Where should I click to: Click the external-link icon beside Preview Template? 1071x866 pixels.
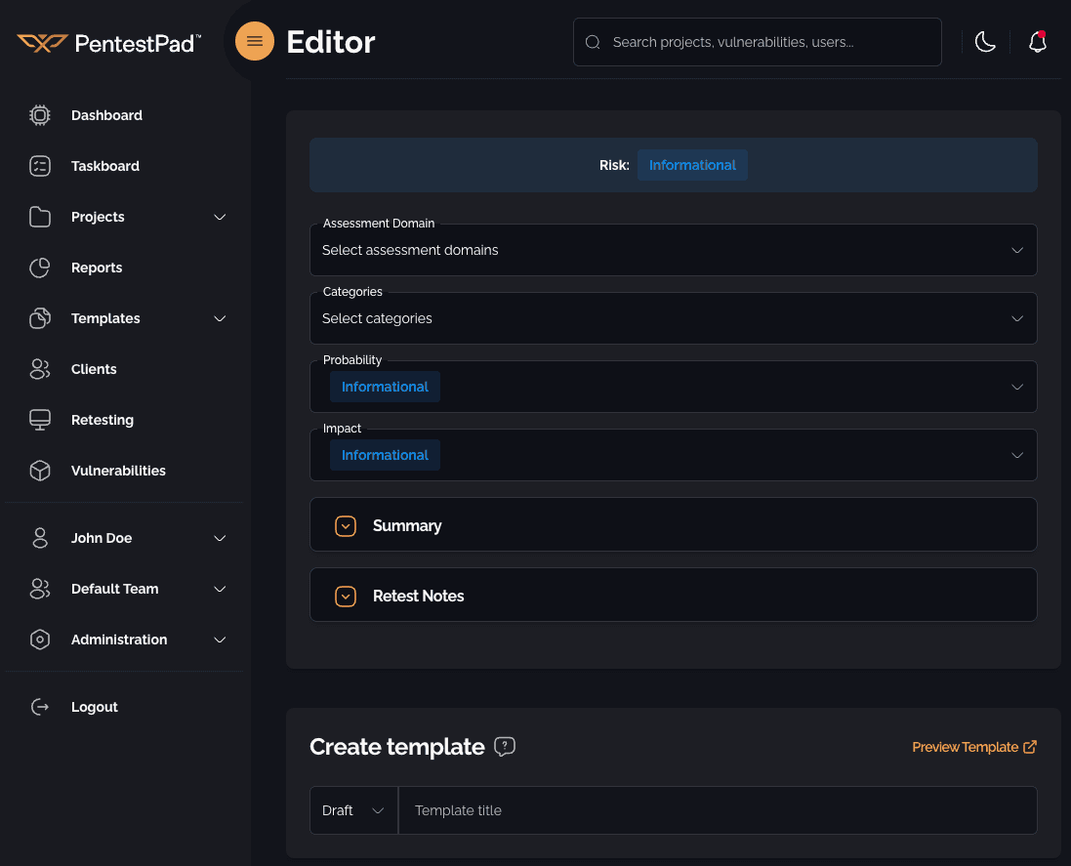[x=1030, y=746]
